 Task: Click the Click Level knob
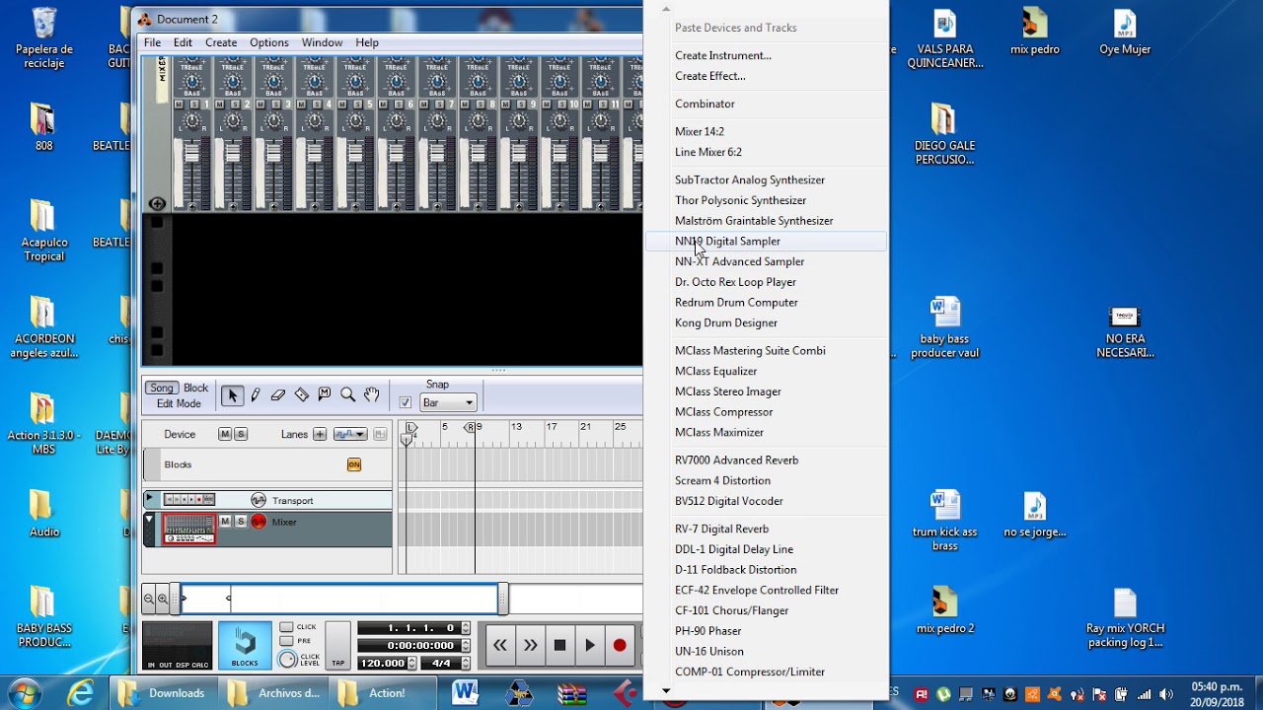pos(287,659)
